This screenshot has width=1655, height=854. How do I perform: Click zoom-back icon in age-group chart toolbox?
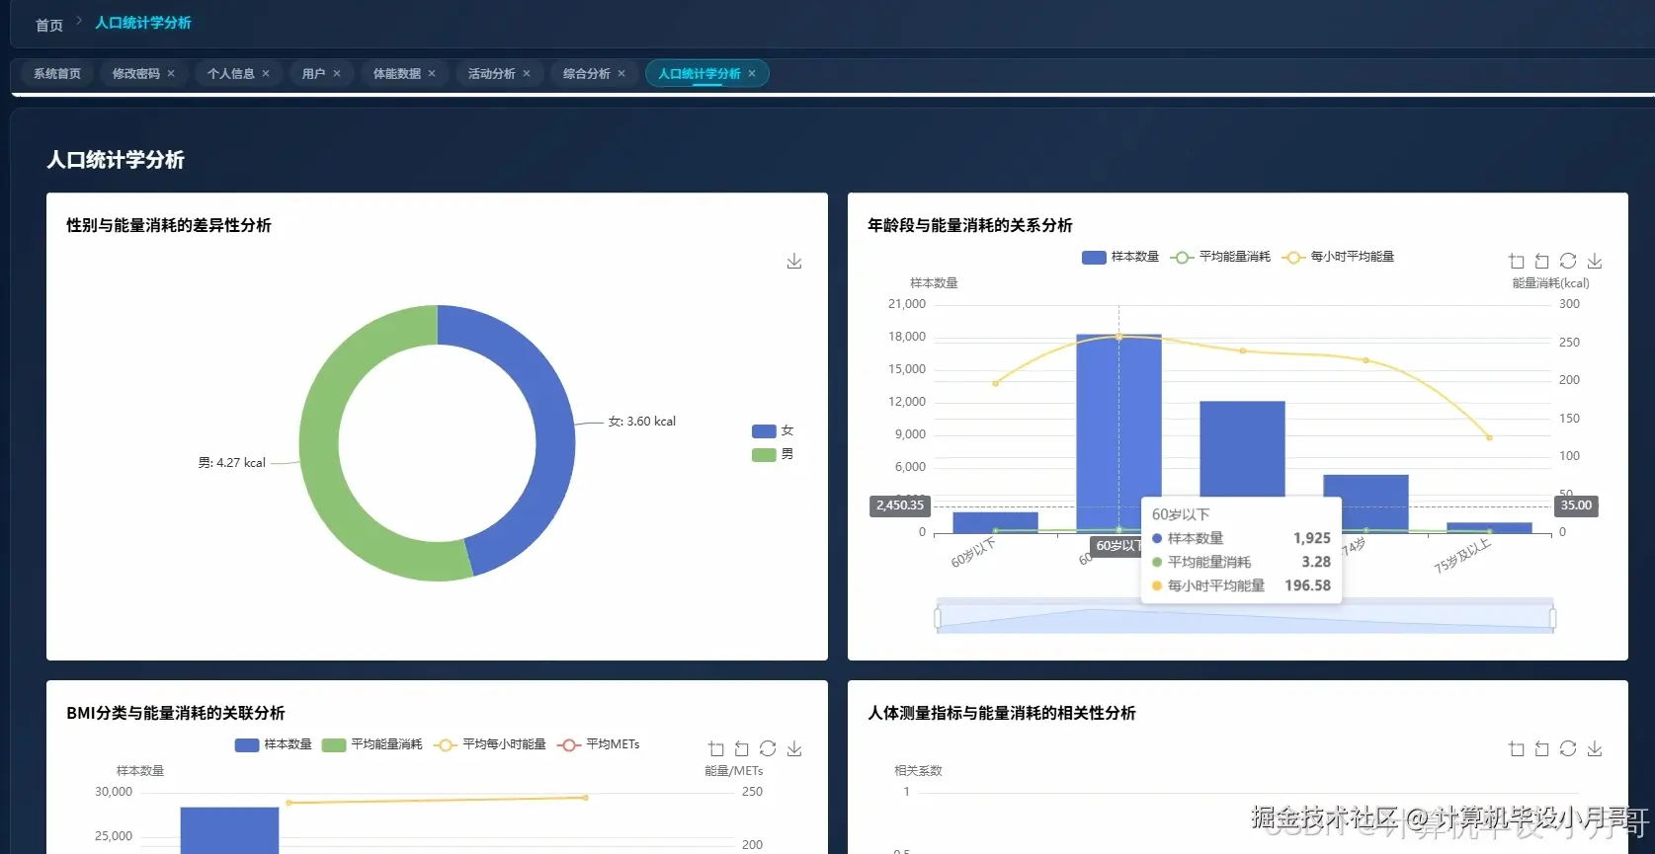(1542, 262)
